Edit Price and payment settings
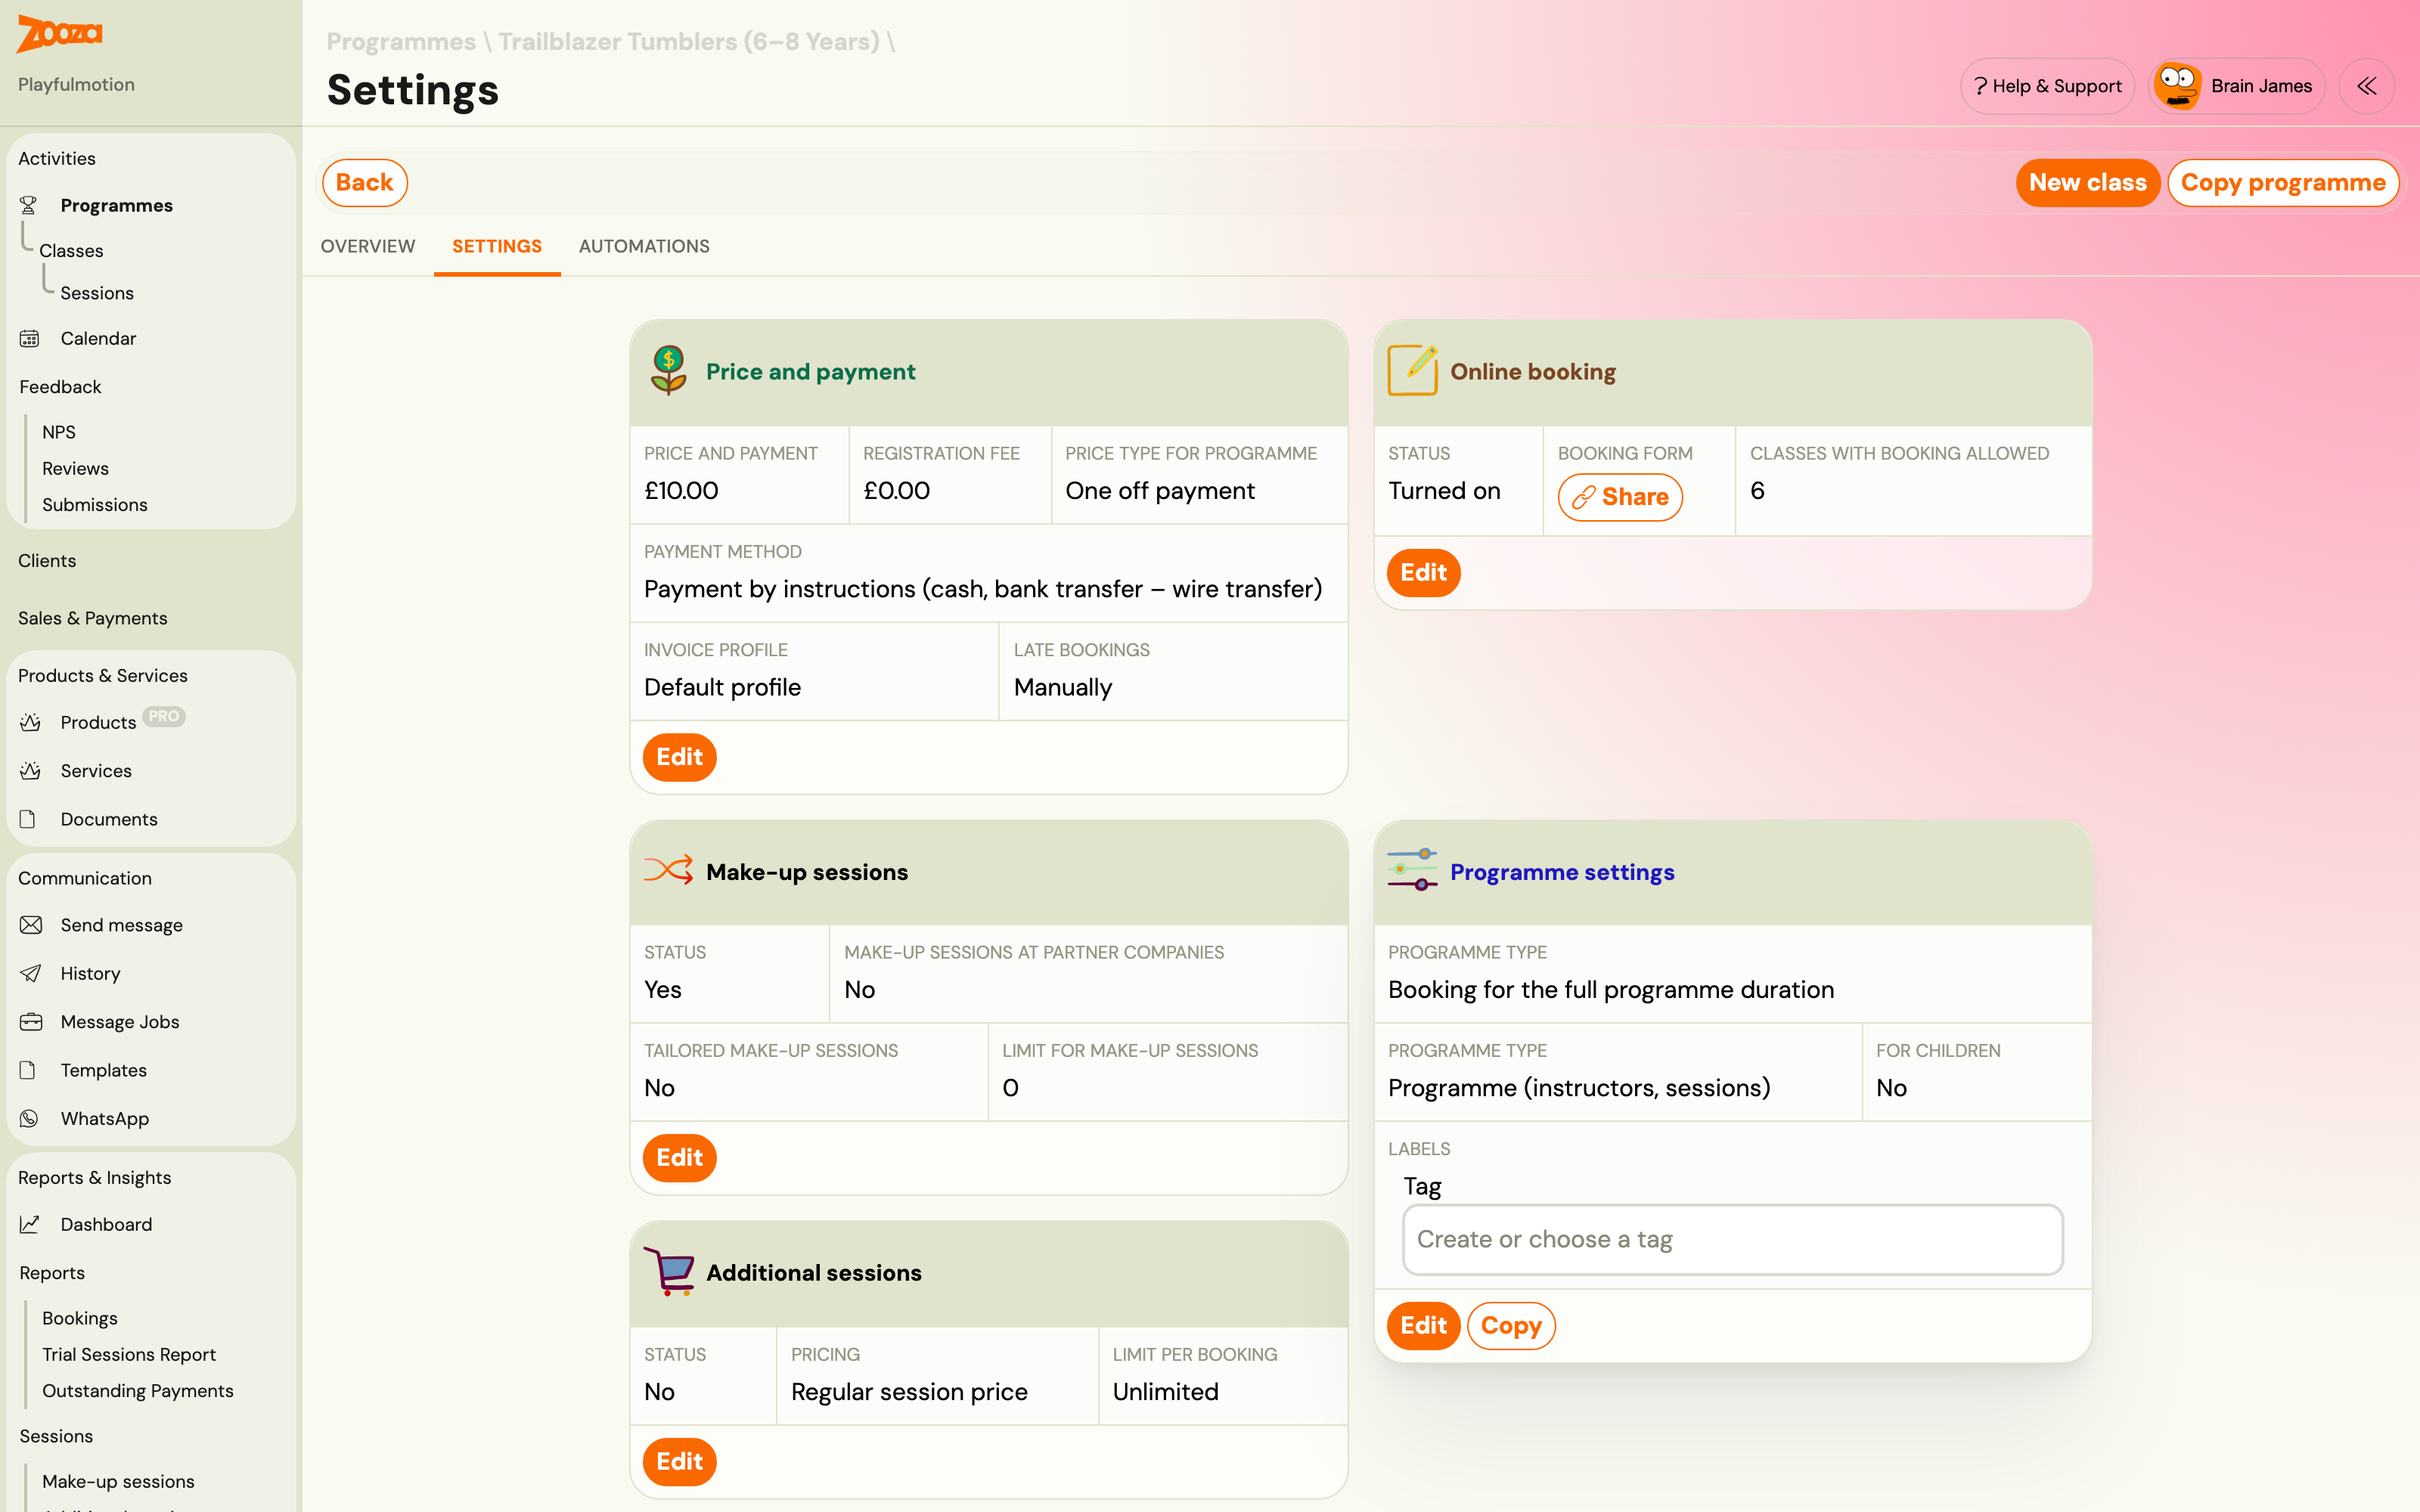Image resolution: width=2420 pixels, height=1512 pixels. point(680,757)
